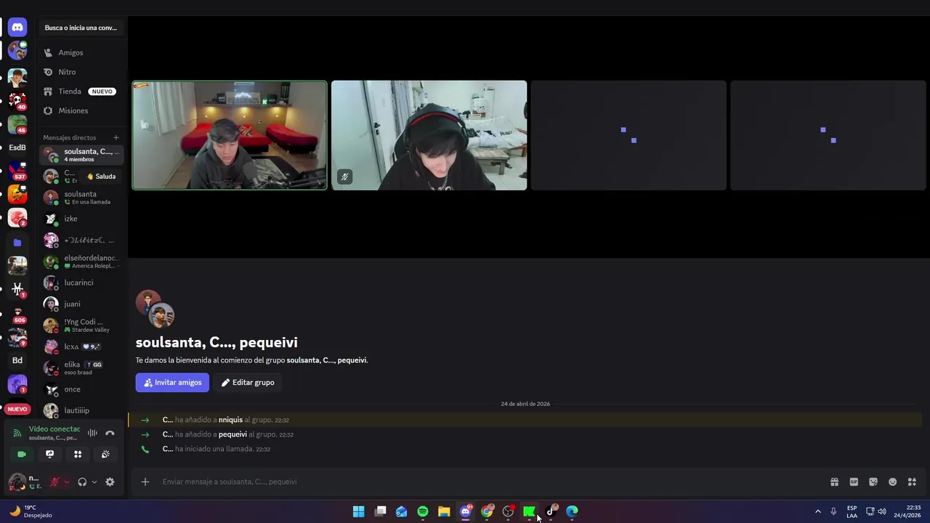The image size is (930, 523).
Task: Open system volume flyout
Action: (x=882, y=511)
